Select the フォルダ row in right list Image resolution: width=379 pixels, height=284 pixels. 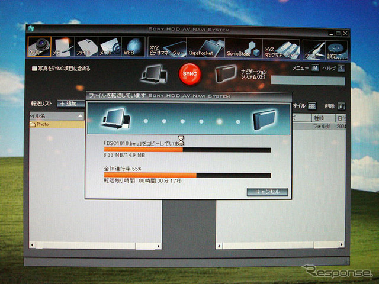(x=319, y=126)
